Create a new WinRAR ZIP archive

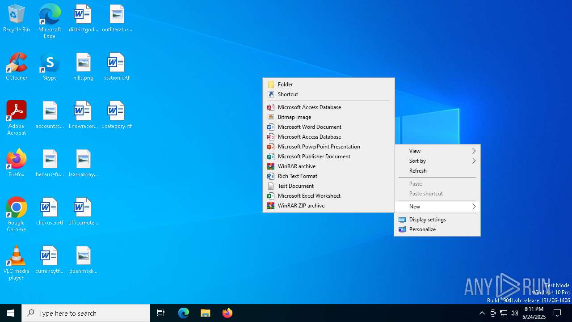pos(328,206)
